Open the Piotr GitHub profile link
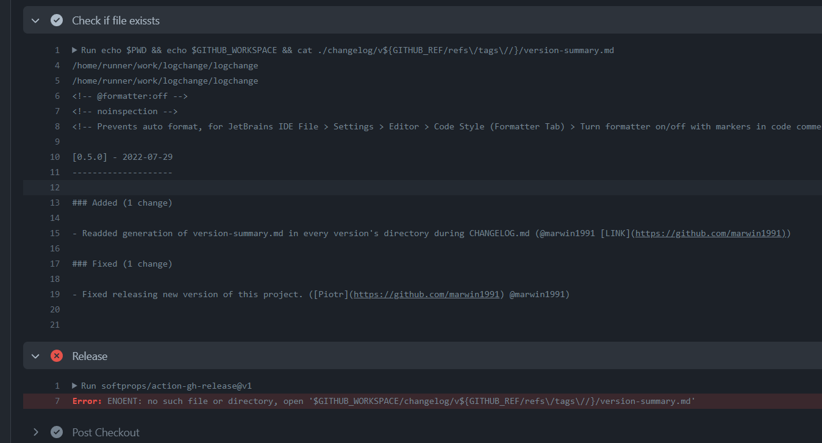Viewport: 822px width, 443px height. [426, 294]
